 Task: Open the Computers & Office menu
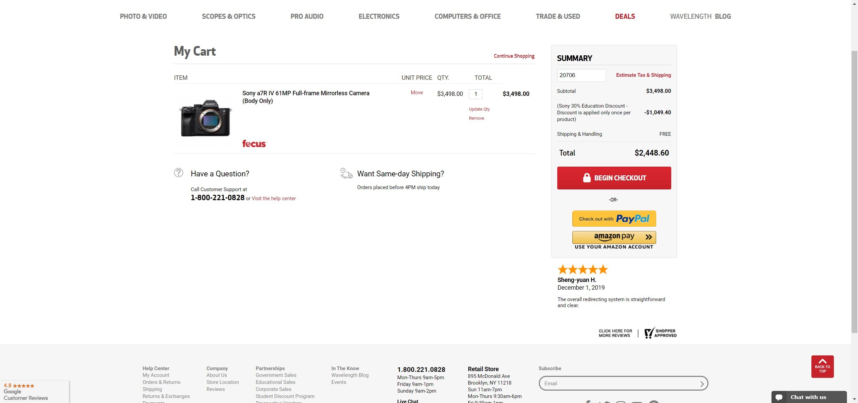[467, 16]
